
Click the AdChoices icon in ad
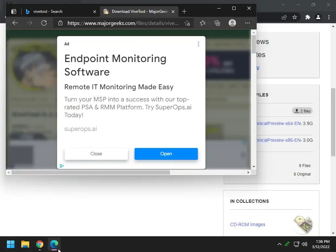coord(62,166)
